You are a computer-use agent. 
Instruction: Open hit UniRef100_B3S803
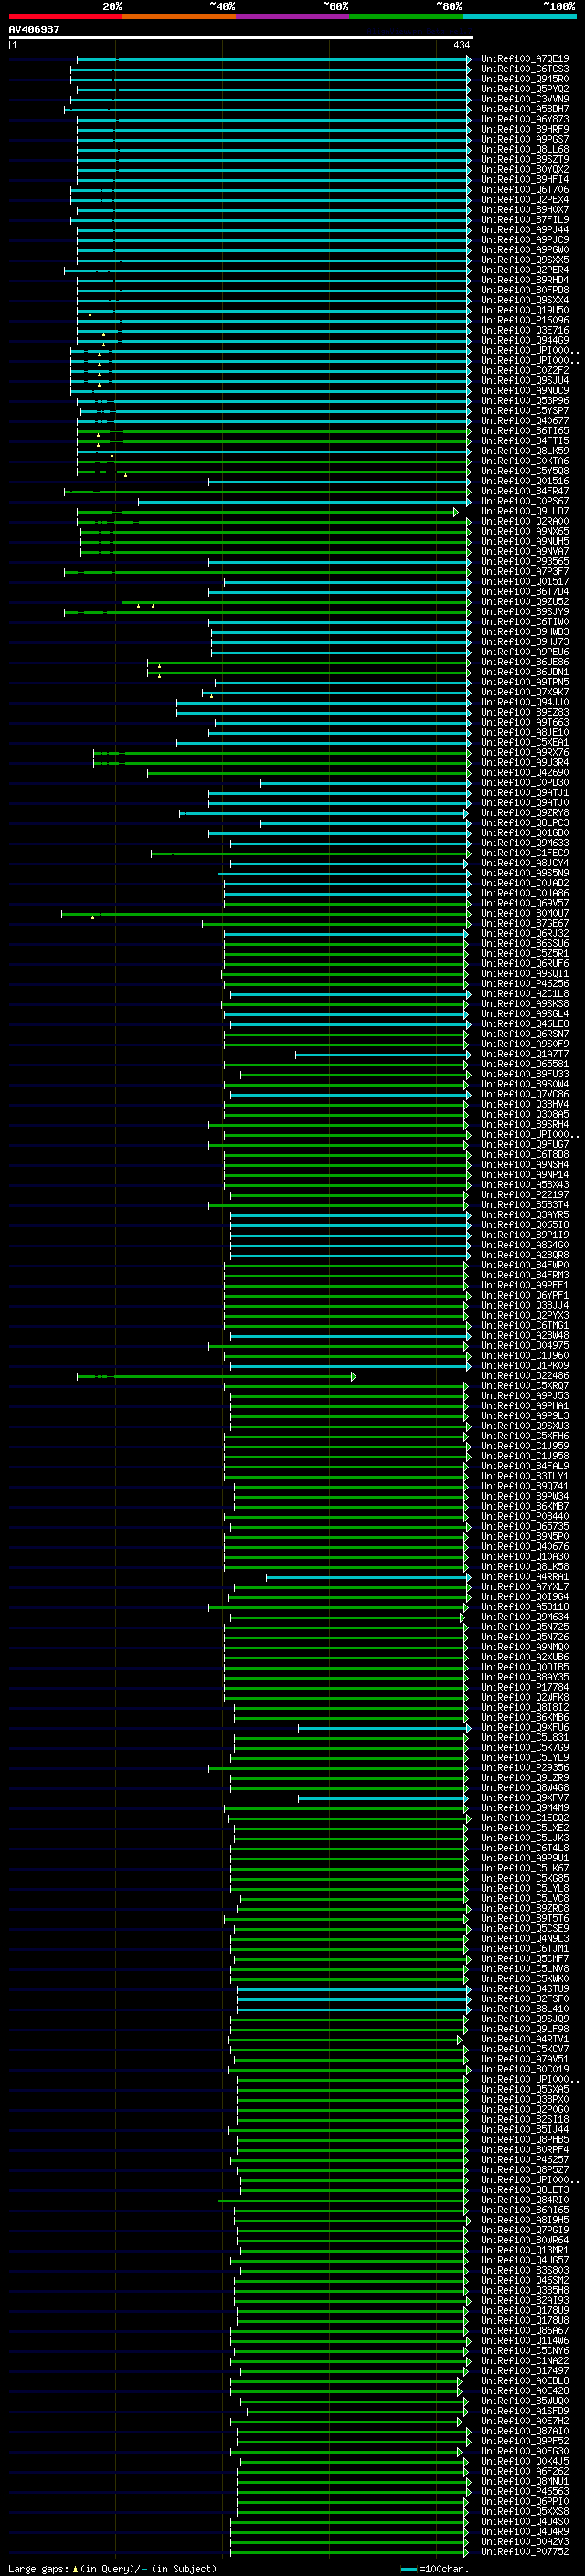click(x=524, y=2270)
